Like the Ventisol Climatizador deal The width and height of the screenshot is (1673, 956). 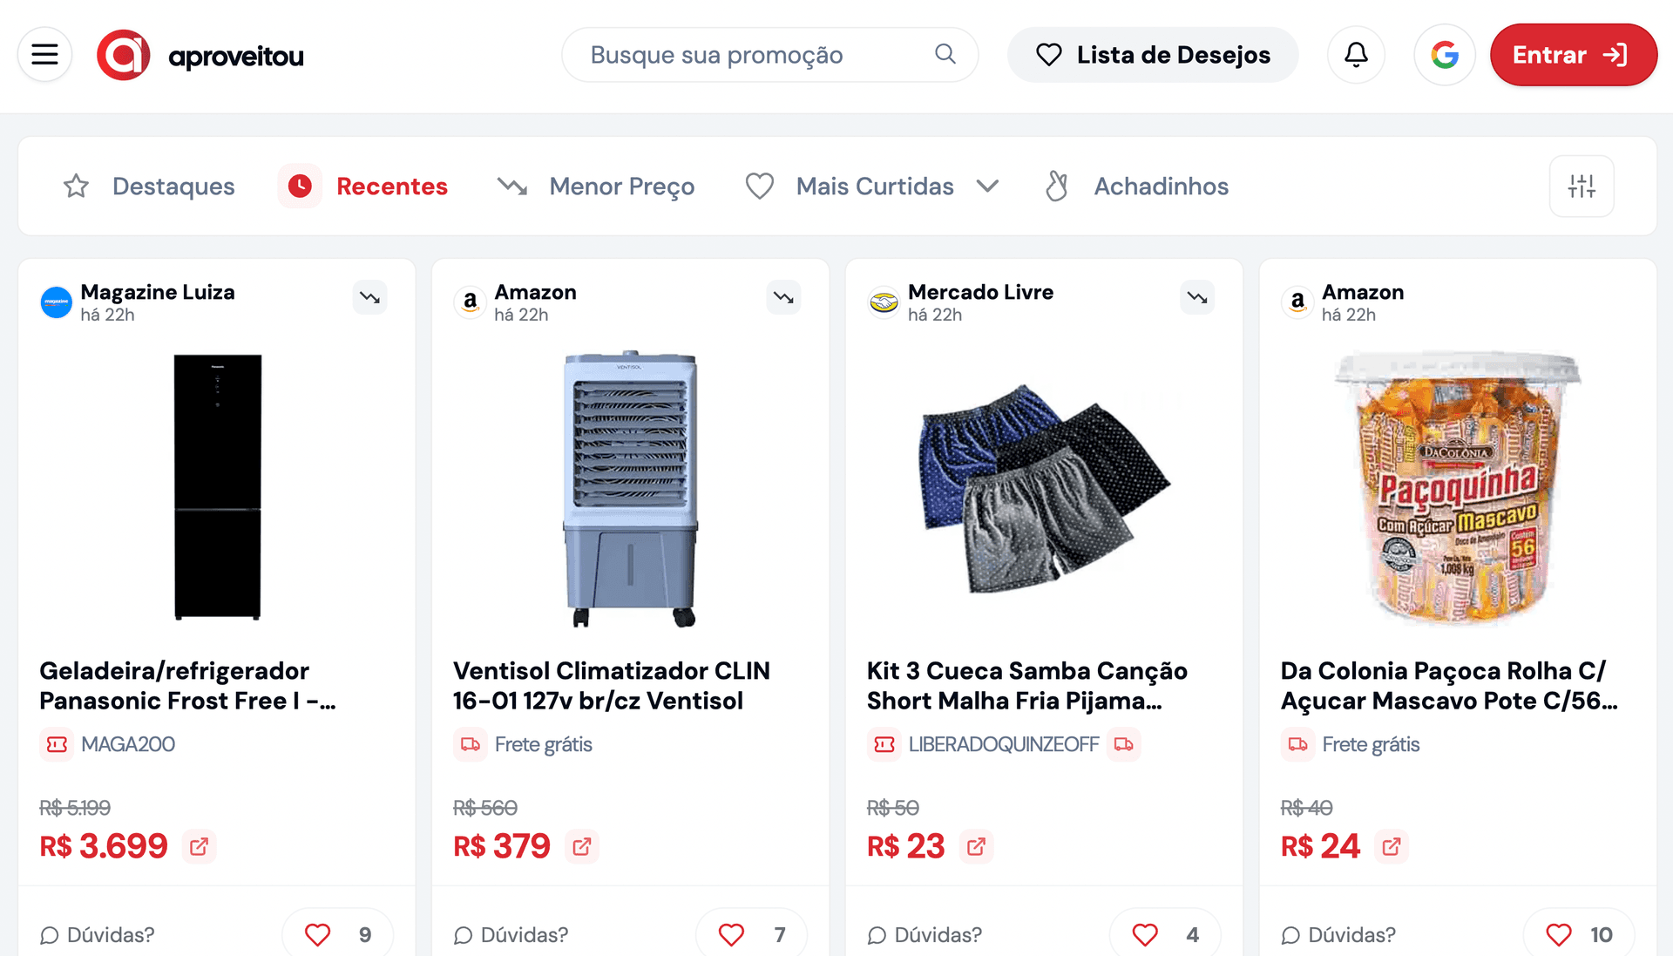(732, 935)
